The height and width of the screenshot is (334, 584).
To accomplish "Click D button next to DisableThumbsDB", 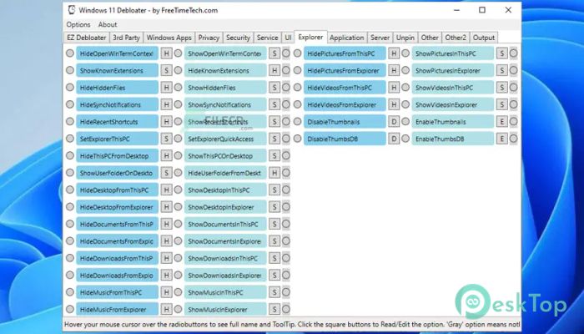I will coord(394,139).
